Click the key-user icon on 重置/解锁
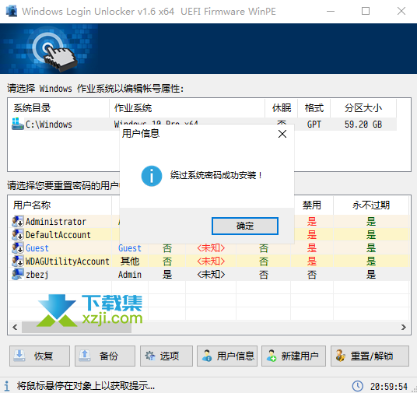 coord(341,356)
